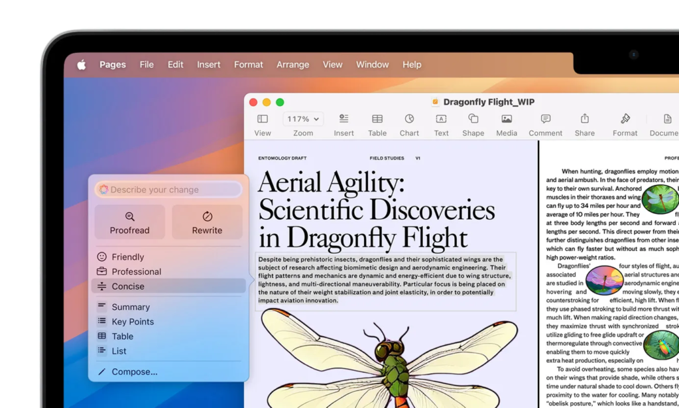Select Key Points in Writing Tools
The image size is (679, 408).
[x=168, y=321]
